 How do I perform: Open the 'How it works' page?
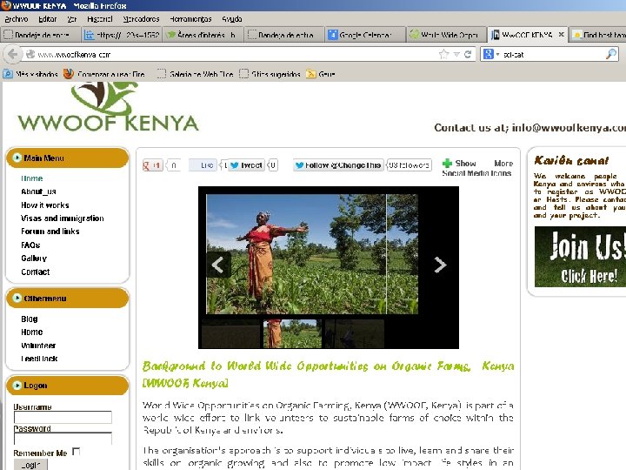click(x=44, y=205)
